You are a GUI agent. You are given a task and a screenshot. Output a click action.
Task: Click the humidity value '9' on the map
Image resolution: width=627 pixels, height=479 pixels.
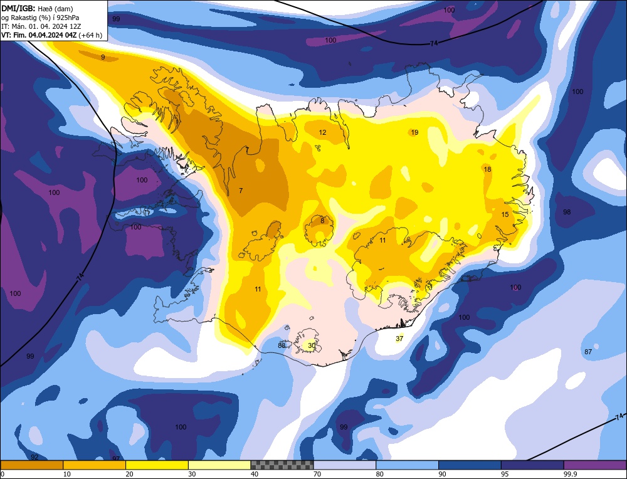click(x=103, y=57)
